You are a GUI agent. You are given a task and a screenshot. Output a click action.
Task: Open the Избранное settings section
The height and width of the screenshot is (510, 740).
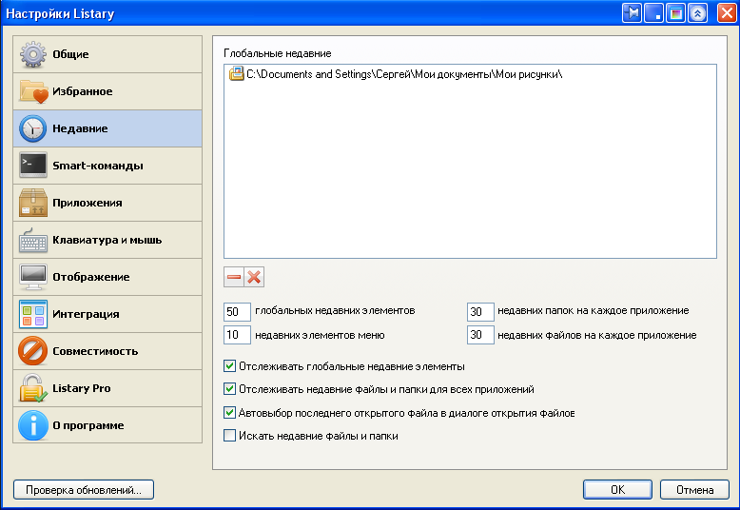click(x=107, y=91)
